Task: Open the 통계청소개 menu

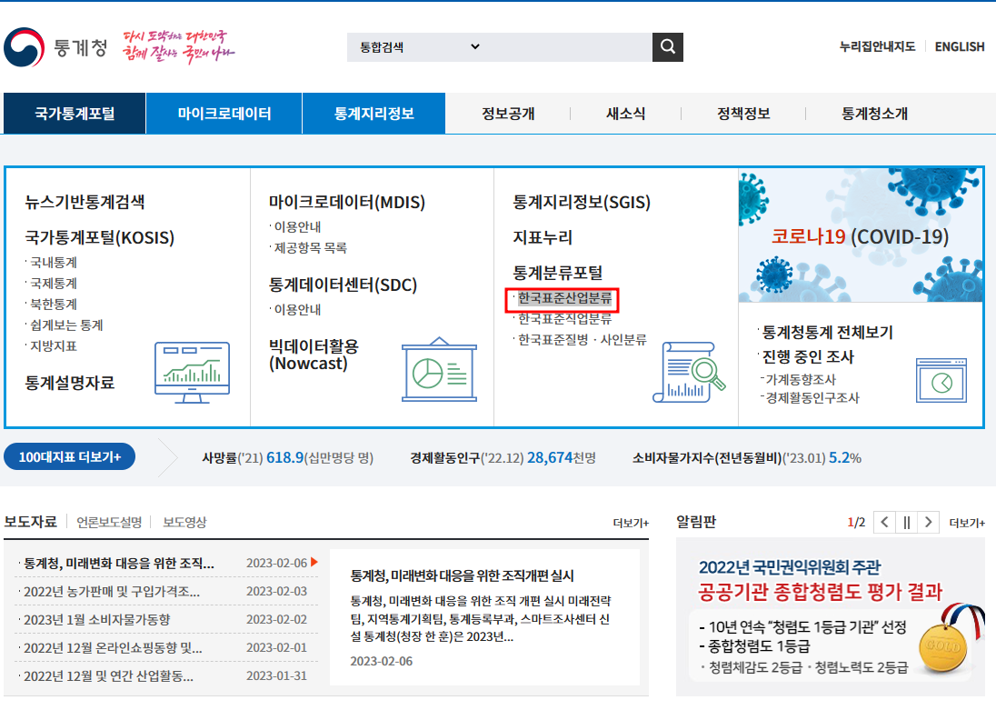Action: [871, 113]
